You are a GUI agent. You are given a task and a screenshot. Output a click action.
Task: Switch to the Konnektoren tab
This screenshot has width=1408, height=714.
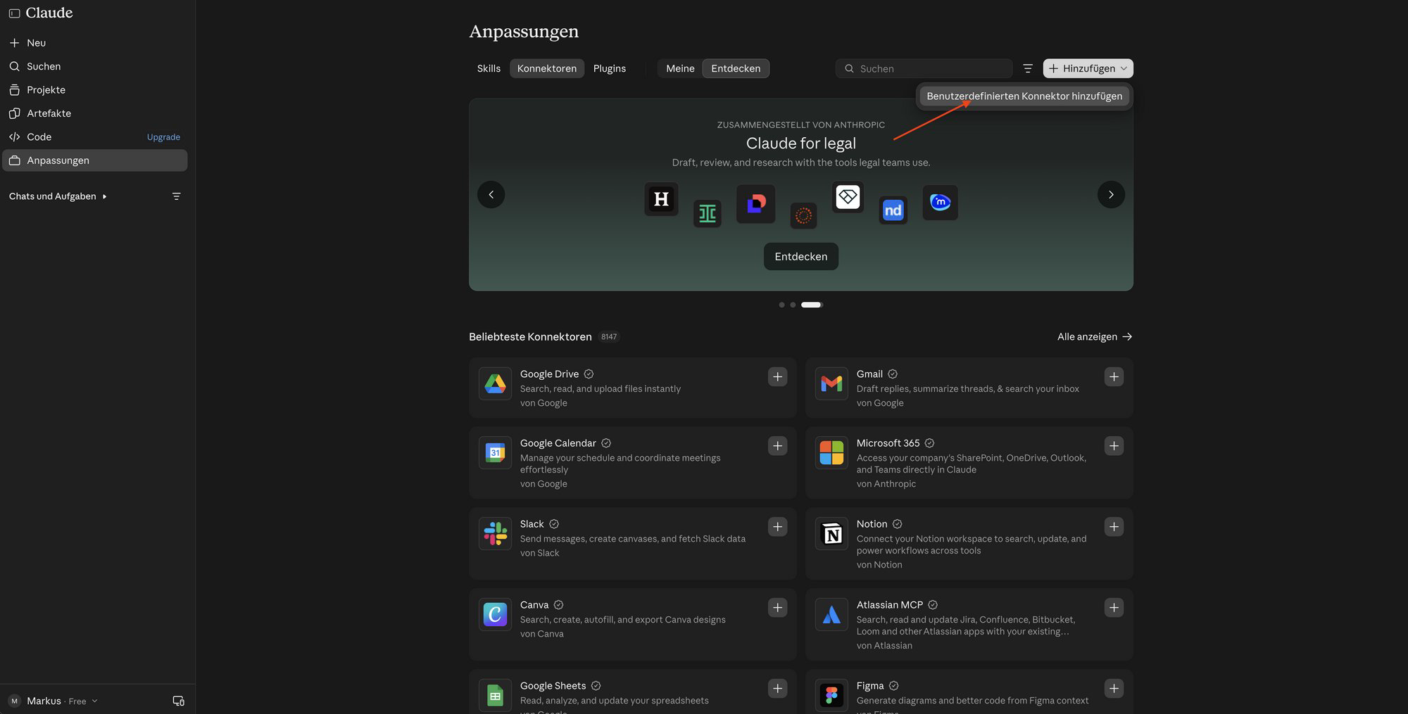point(547,68)
